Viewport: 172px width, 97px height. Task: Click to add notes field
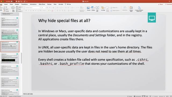pyautogui.click(x=28, y=94)
